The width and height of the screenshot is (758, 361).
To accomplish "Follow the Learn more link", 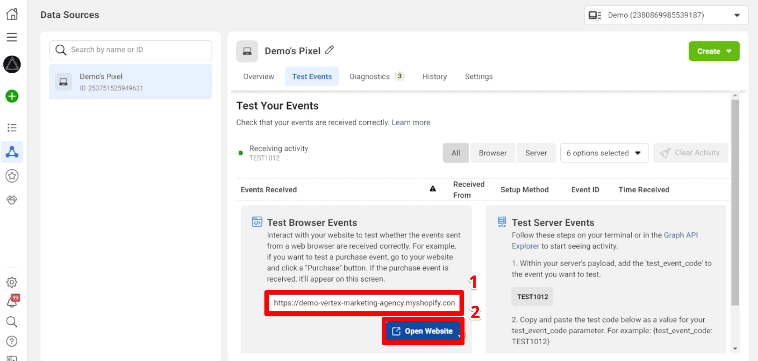I will (x=411, y=122).
